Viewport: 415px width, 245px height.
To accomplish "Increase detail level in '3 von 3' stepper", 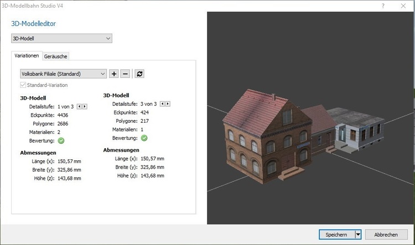I will [x=168, y=104].
